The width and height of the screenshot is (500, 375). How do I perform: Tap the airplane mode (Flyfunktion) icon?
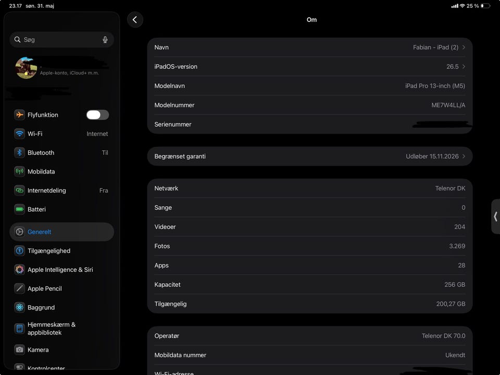coord(19,115)
